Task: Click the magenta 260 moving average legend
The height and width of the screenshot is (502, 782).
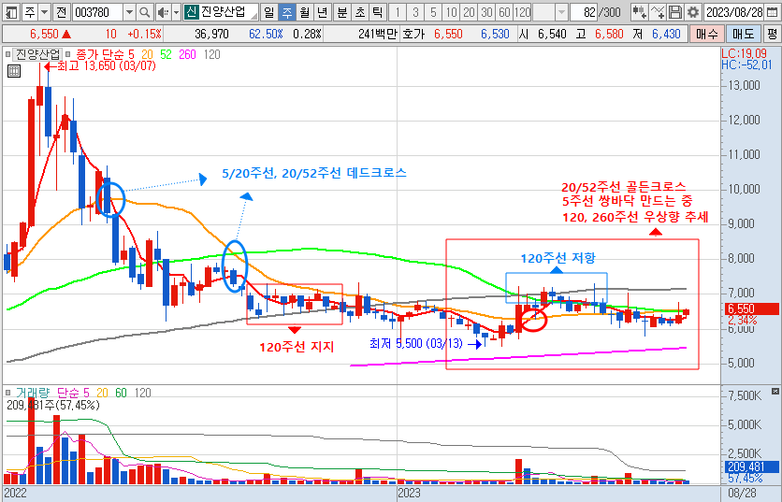Action: (187, 54)
